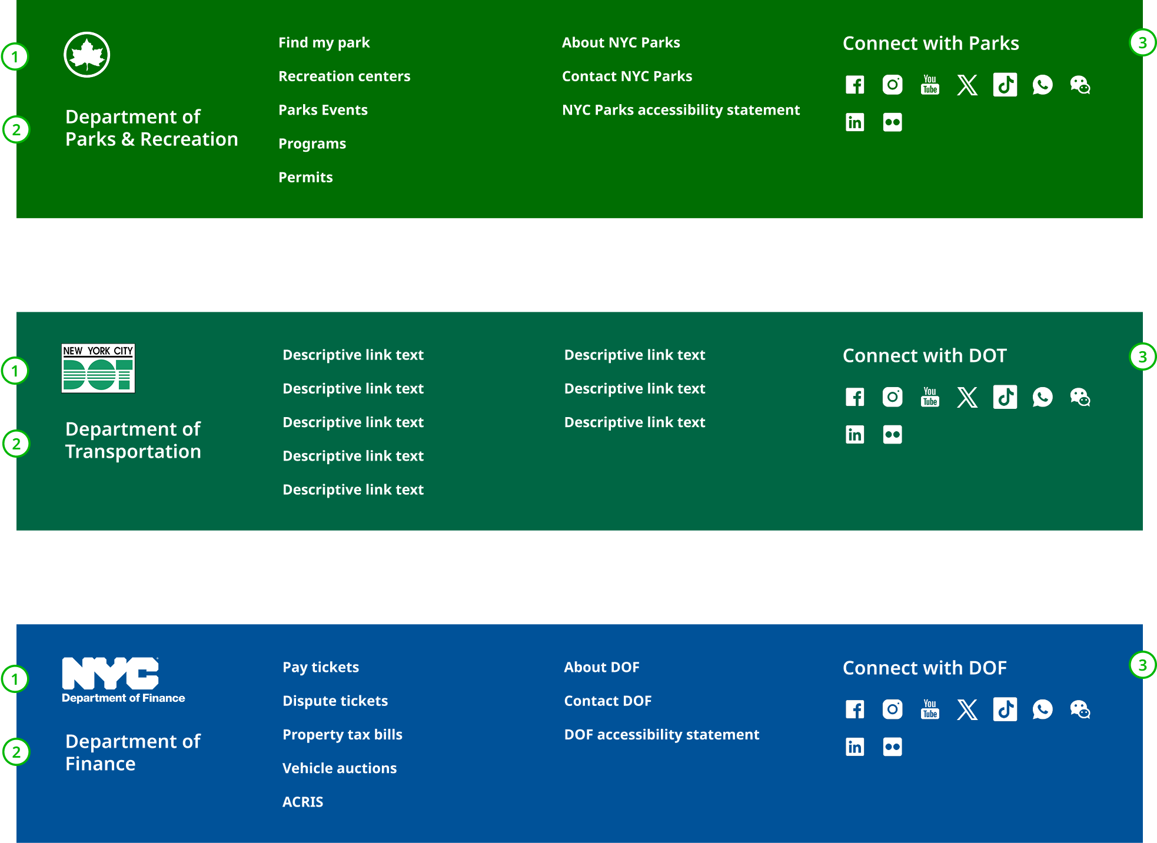Open Pay tickets in the Finance footer
The height and width of the screenshot is (843, 1157).
pos(320,667)
